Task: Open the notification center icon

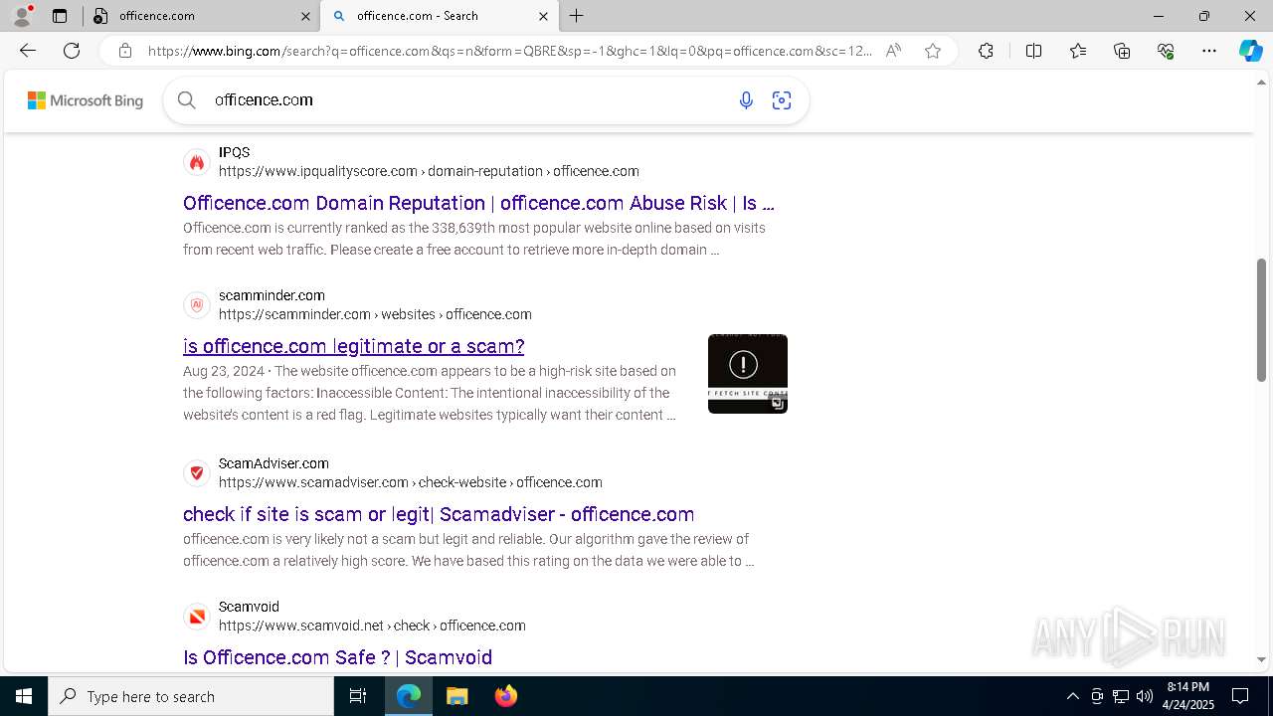Action: click(x=1240, y=696)
